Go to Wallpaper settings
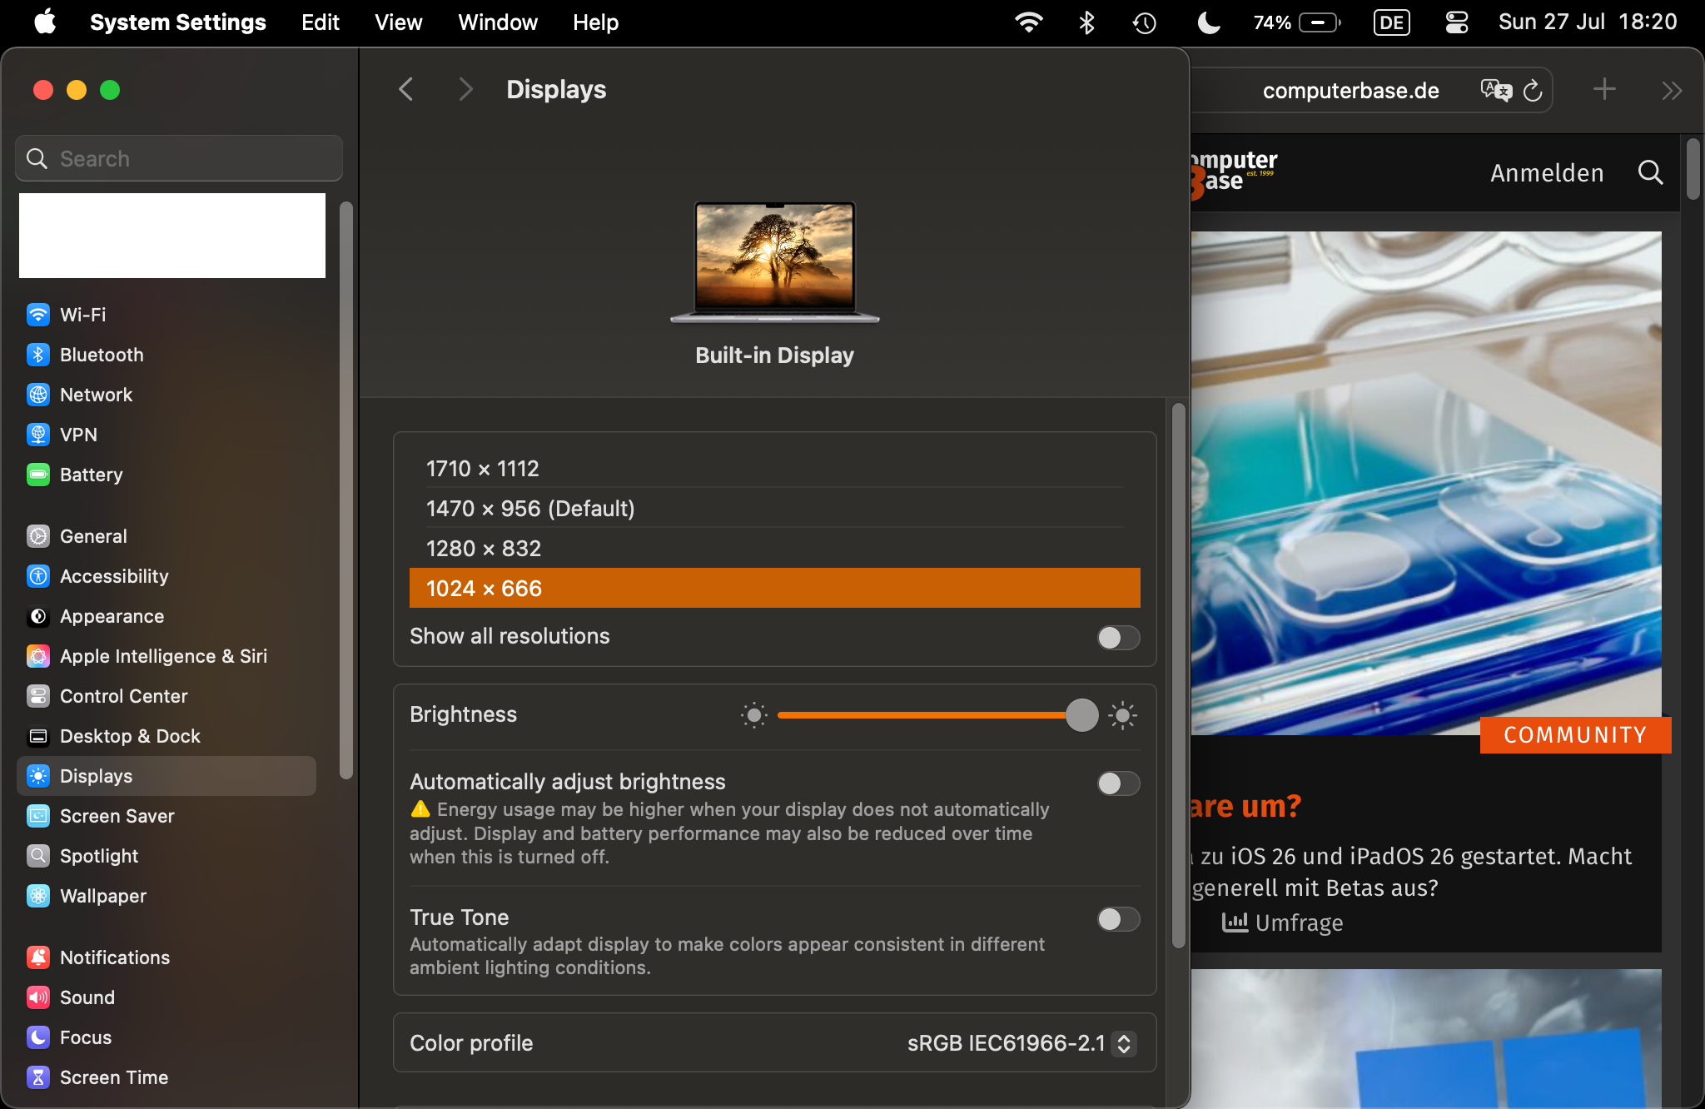 point(103,896)
